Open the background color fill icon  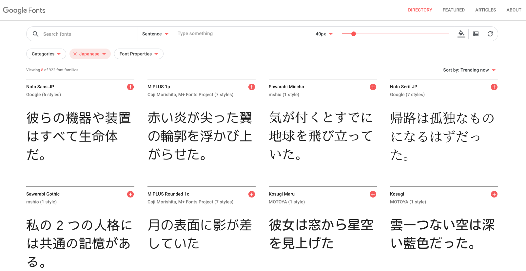pos(461,34)
